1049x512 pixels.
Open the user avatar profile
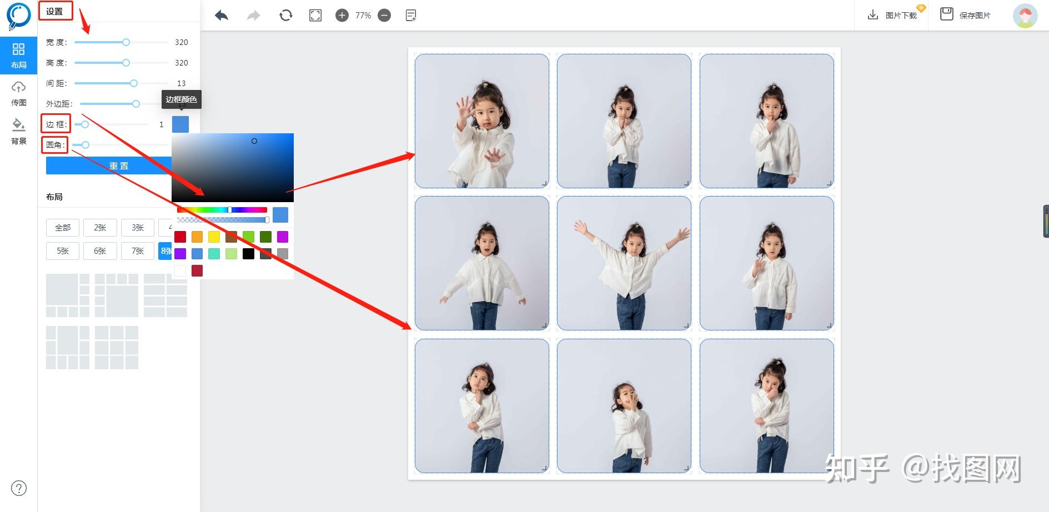click(x=1025, y=16)
